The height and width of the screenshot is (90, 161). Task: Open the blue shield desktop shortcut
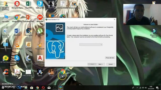tap(40, 5)
